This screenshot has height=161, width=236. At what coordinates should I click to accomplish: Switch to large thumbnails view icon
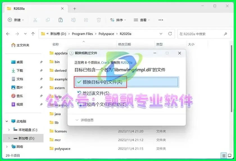click(x=230, y=156)
